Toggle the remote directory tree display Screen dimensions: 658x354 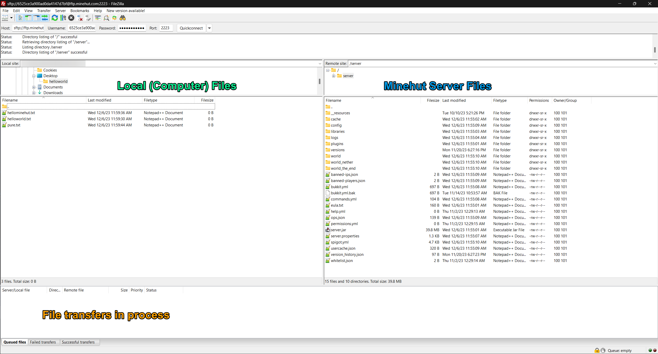pos(36,18)
